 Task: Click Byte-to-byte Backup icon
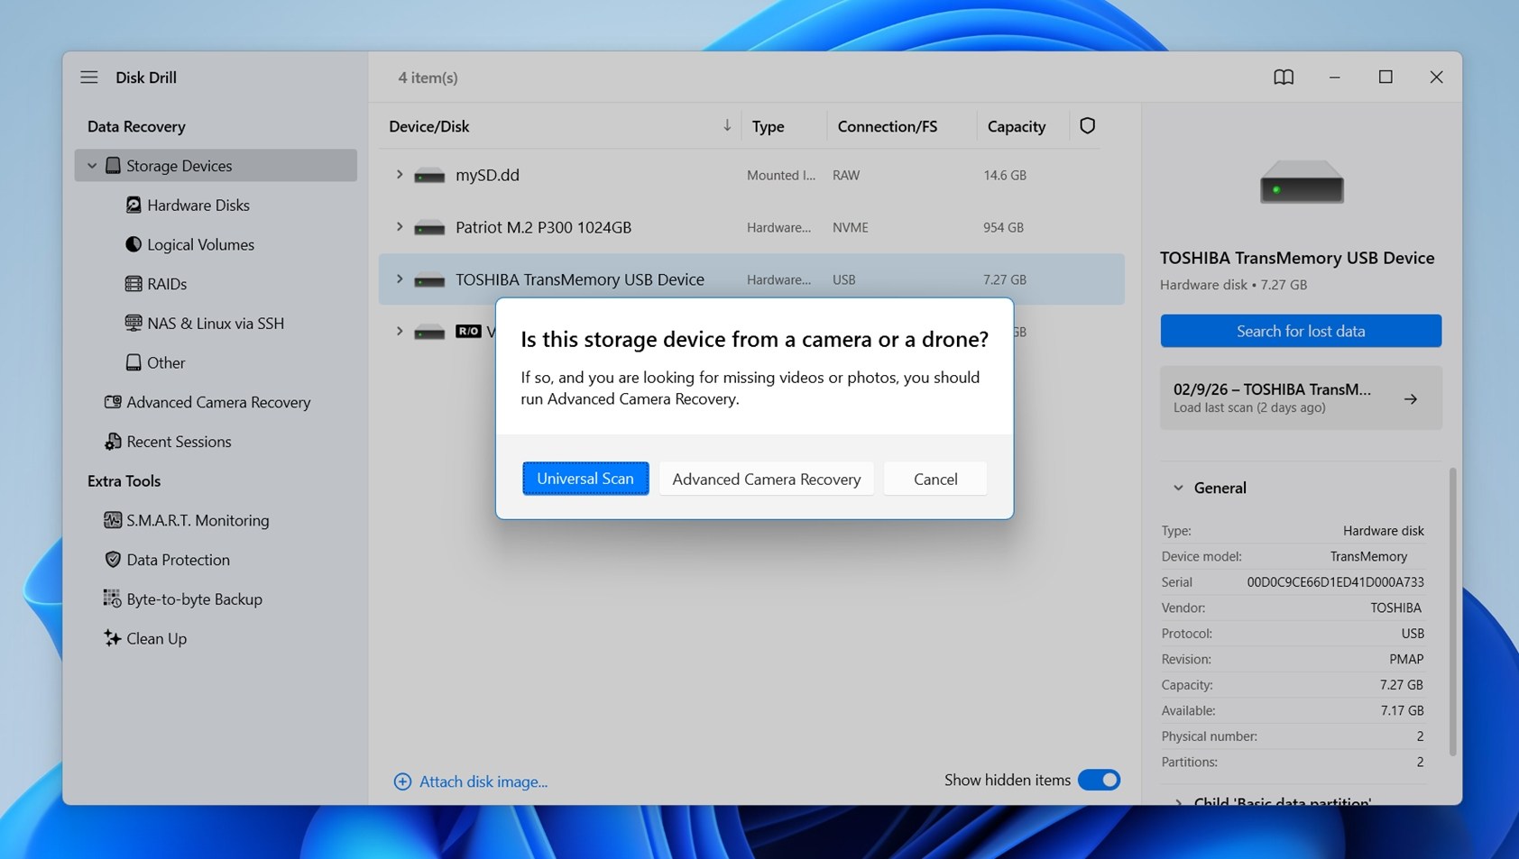(113, 599)
